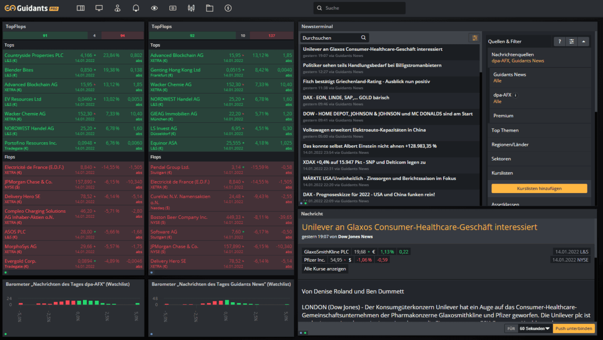Open Pfizer Inc. quote link
603x340 pixels.
[x=315, y=260]
